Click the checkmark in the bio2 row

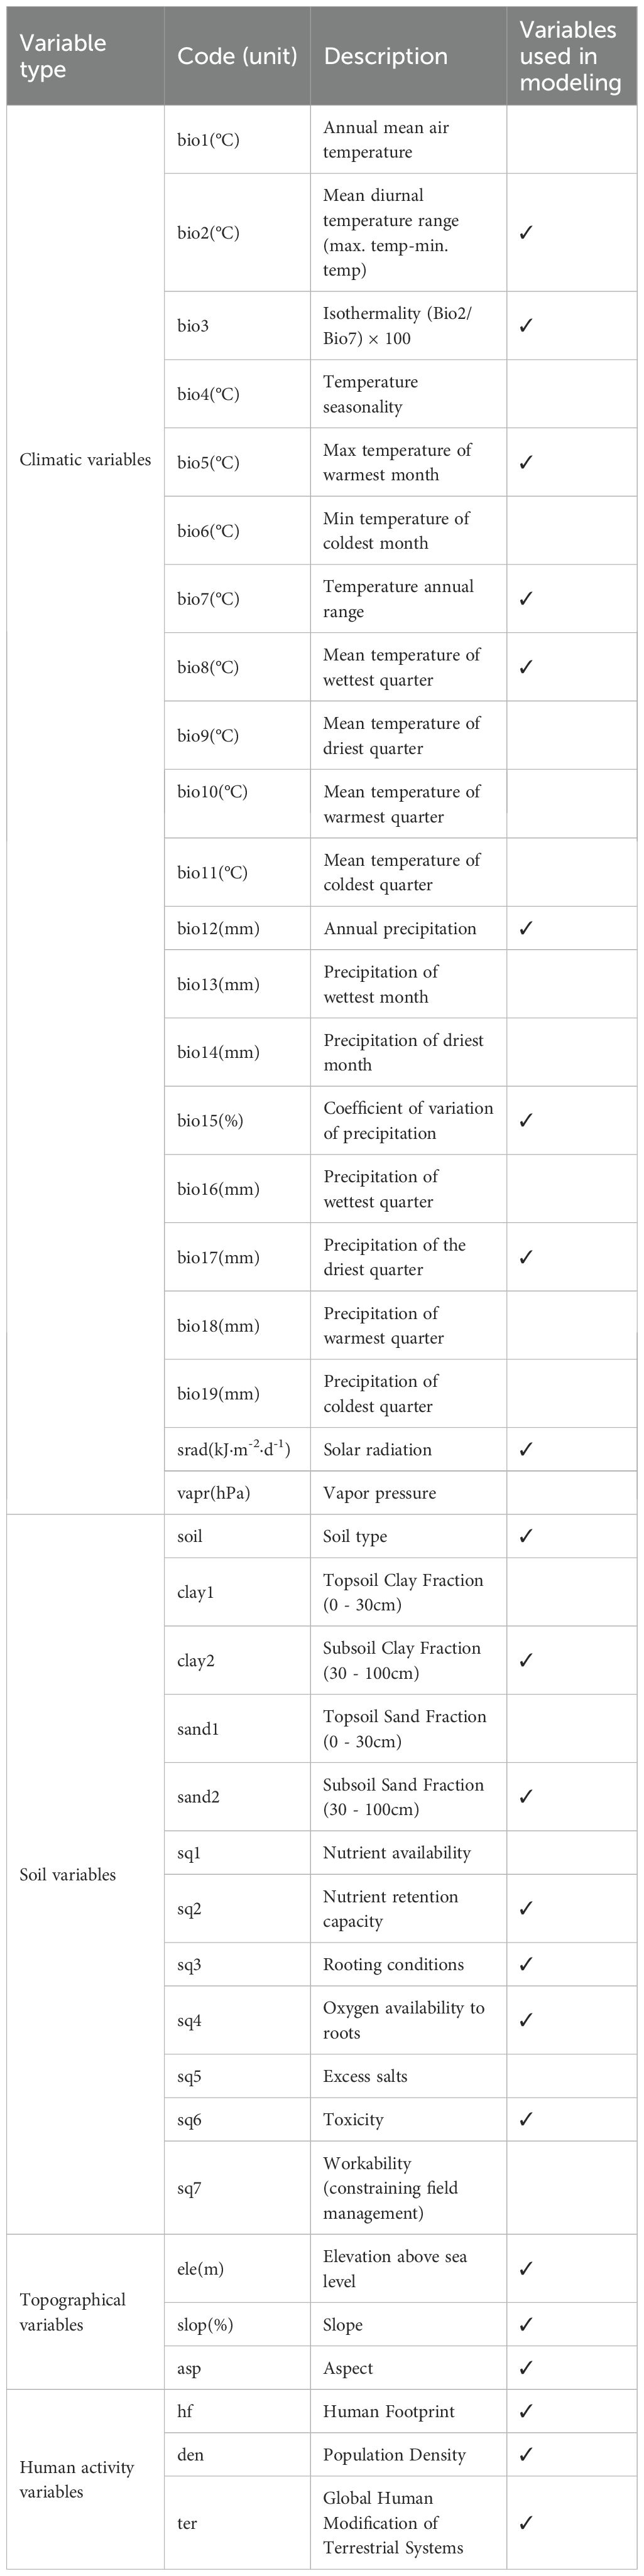coord(526,233)
